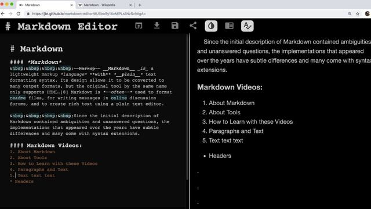
Task: Click the '# Markdown' heading in editor
Action: point(37,49)
